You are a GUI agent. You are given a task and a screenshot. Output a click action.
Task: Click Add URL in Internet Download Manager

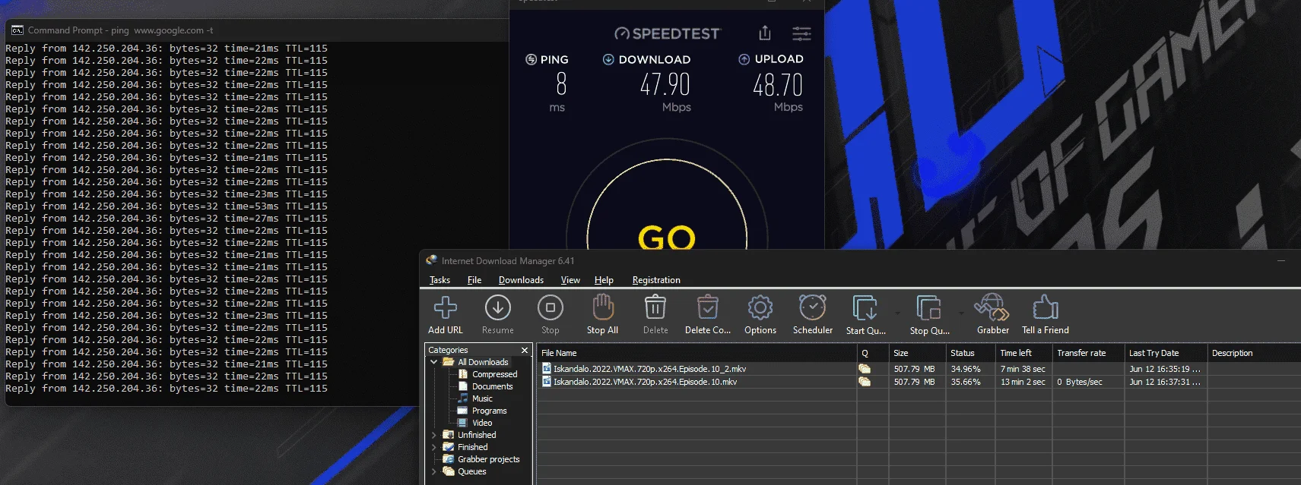coord(446,314)
